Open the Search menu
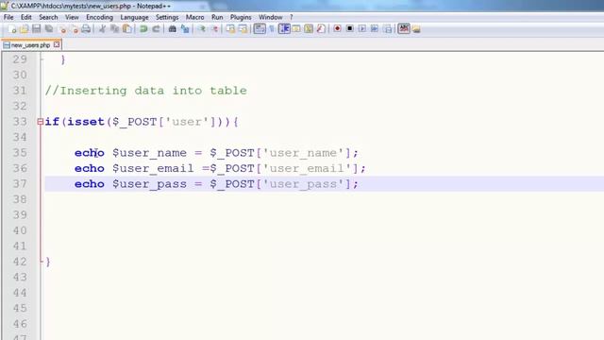Image resolution: width=604 pixels, height=340 pixels. point(48,17)
